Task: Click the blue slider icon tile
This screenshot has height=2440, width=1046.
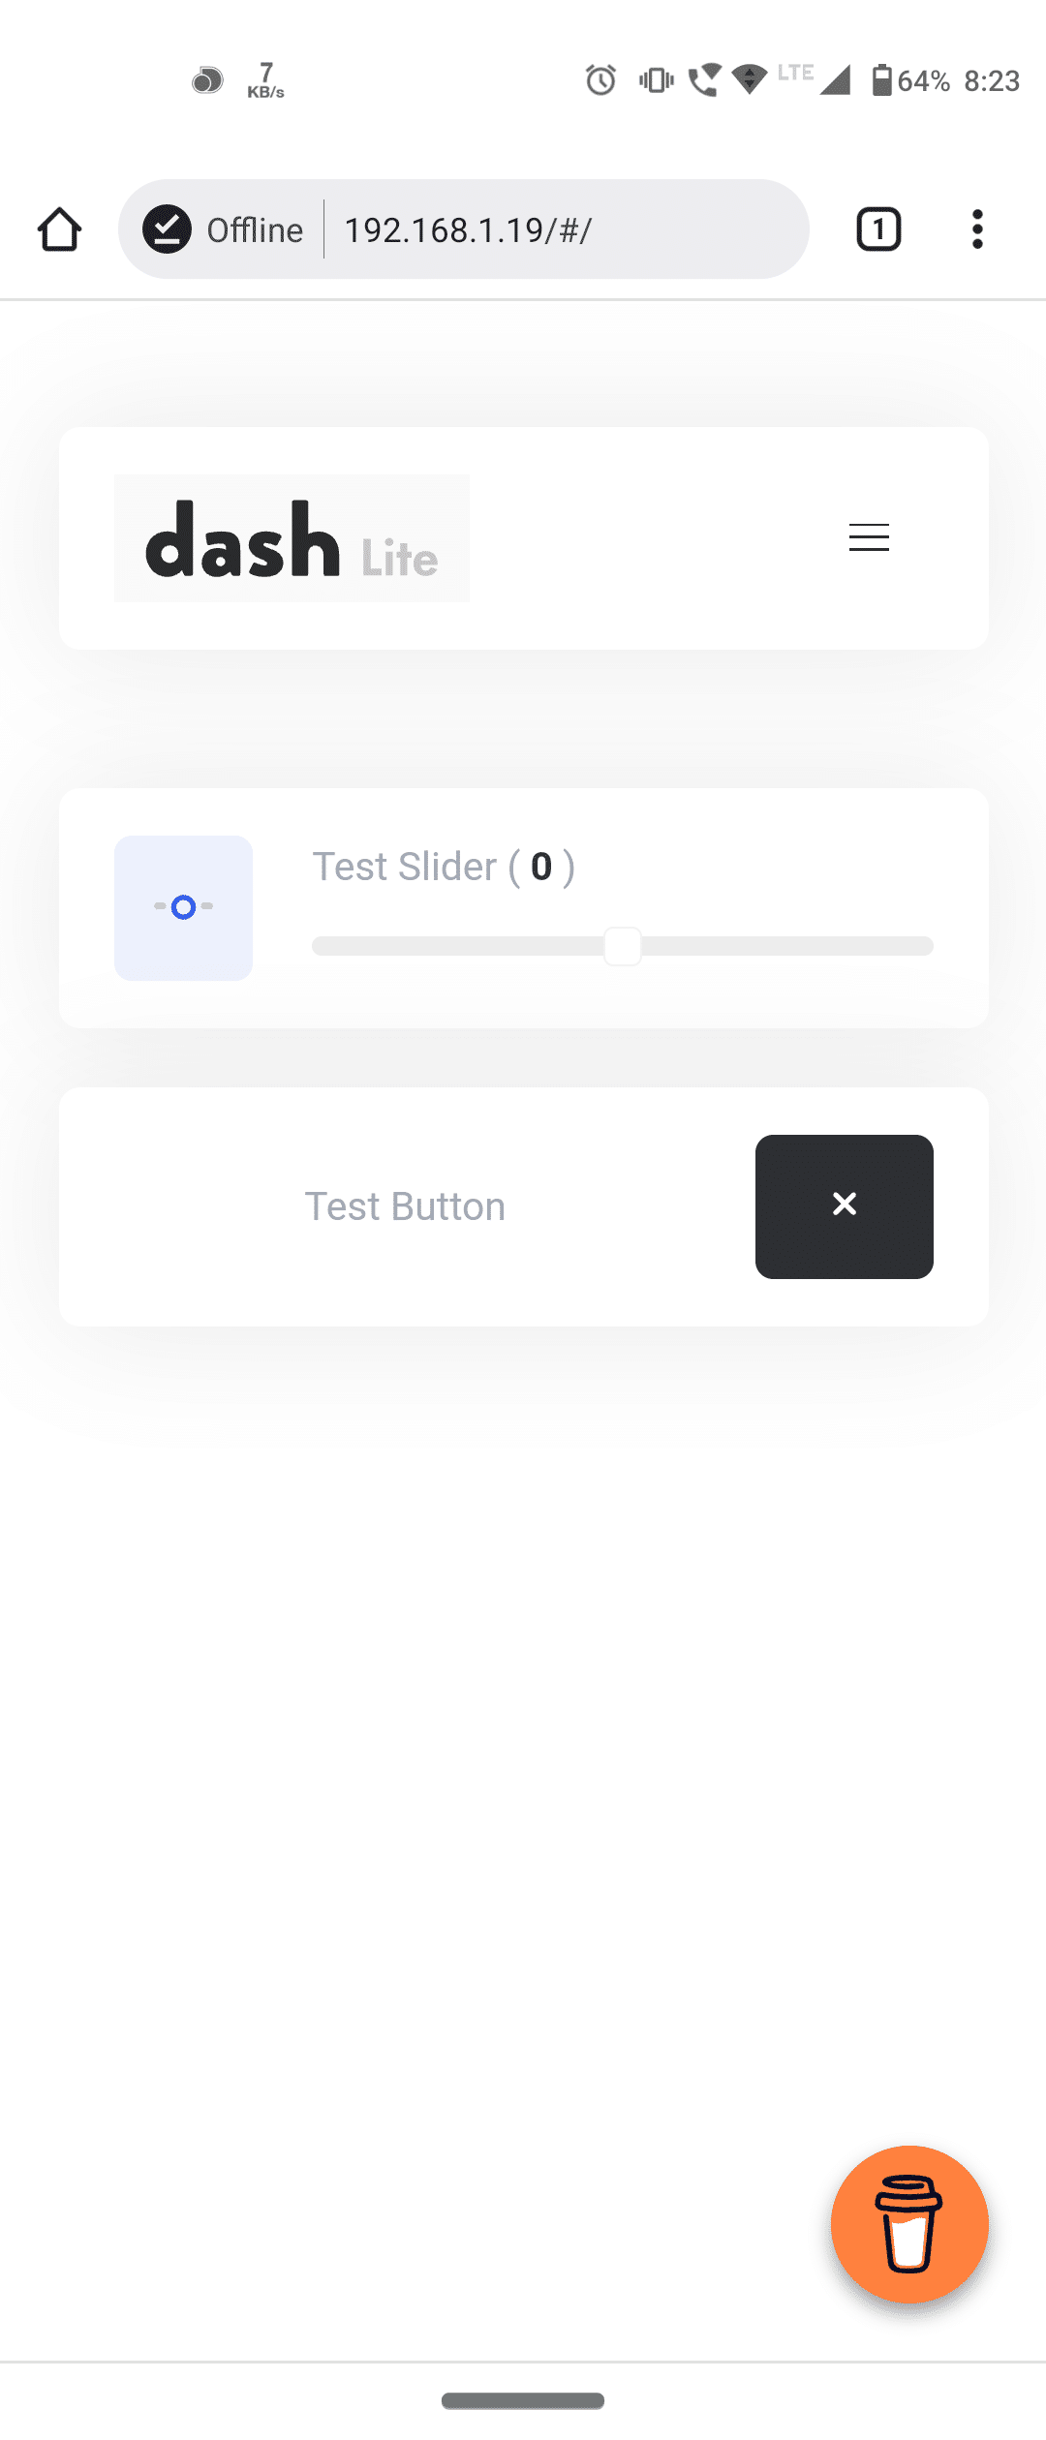Action: [x=183, y=907]
